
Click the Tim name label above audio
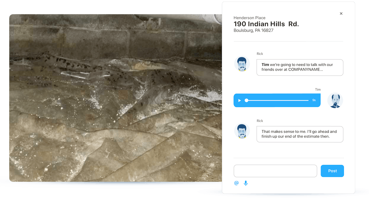pos(318,89)
